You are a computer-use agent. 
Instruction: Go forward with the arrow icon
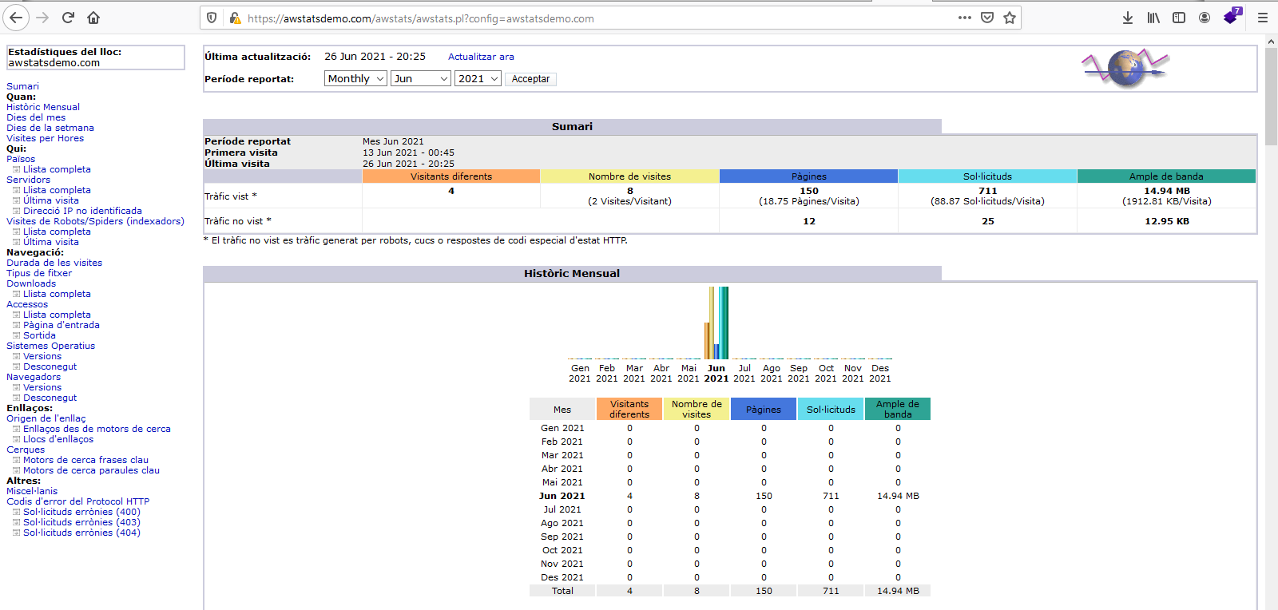pos(42,18)
